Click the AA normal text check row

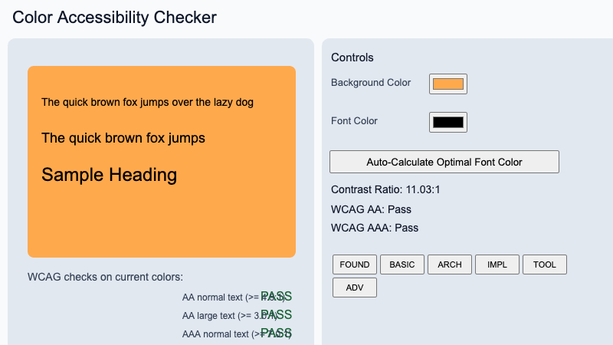pyautogui.click(x=237, y=297)
